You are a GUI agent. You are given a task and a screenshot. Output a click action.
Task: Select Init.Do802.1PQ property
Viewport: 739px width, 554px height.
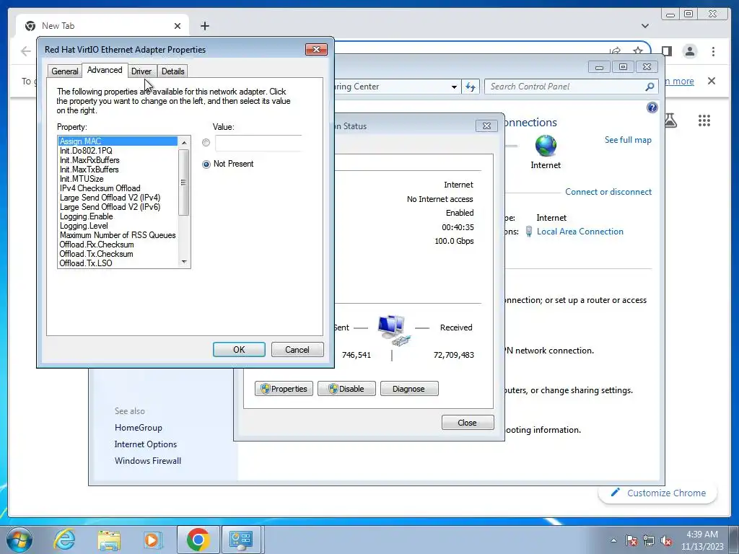pos(118,150)
